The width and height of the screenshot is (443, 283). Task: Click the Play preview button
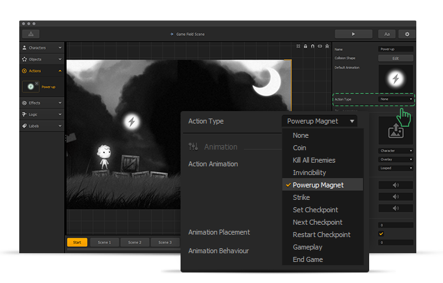tap(354, 34)
